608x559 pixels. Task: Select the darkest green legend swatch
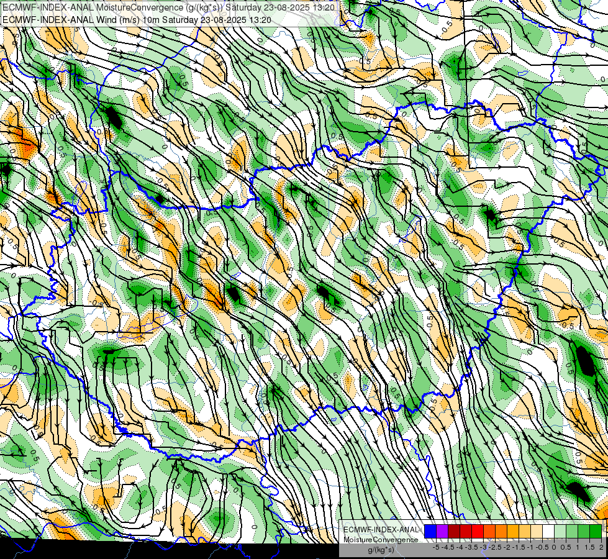pos(596,531)
